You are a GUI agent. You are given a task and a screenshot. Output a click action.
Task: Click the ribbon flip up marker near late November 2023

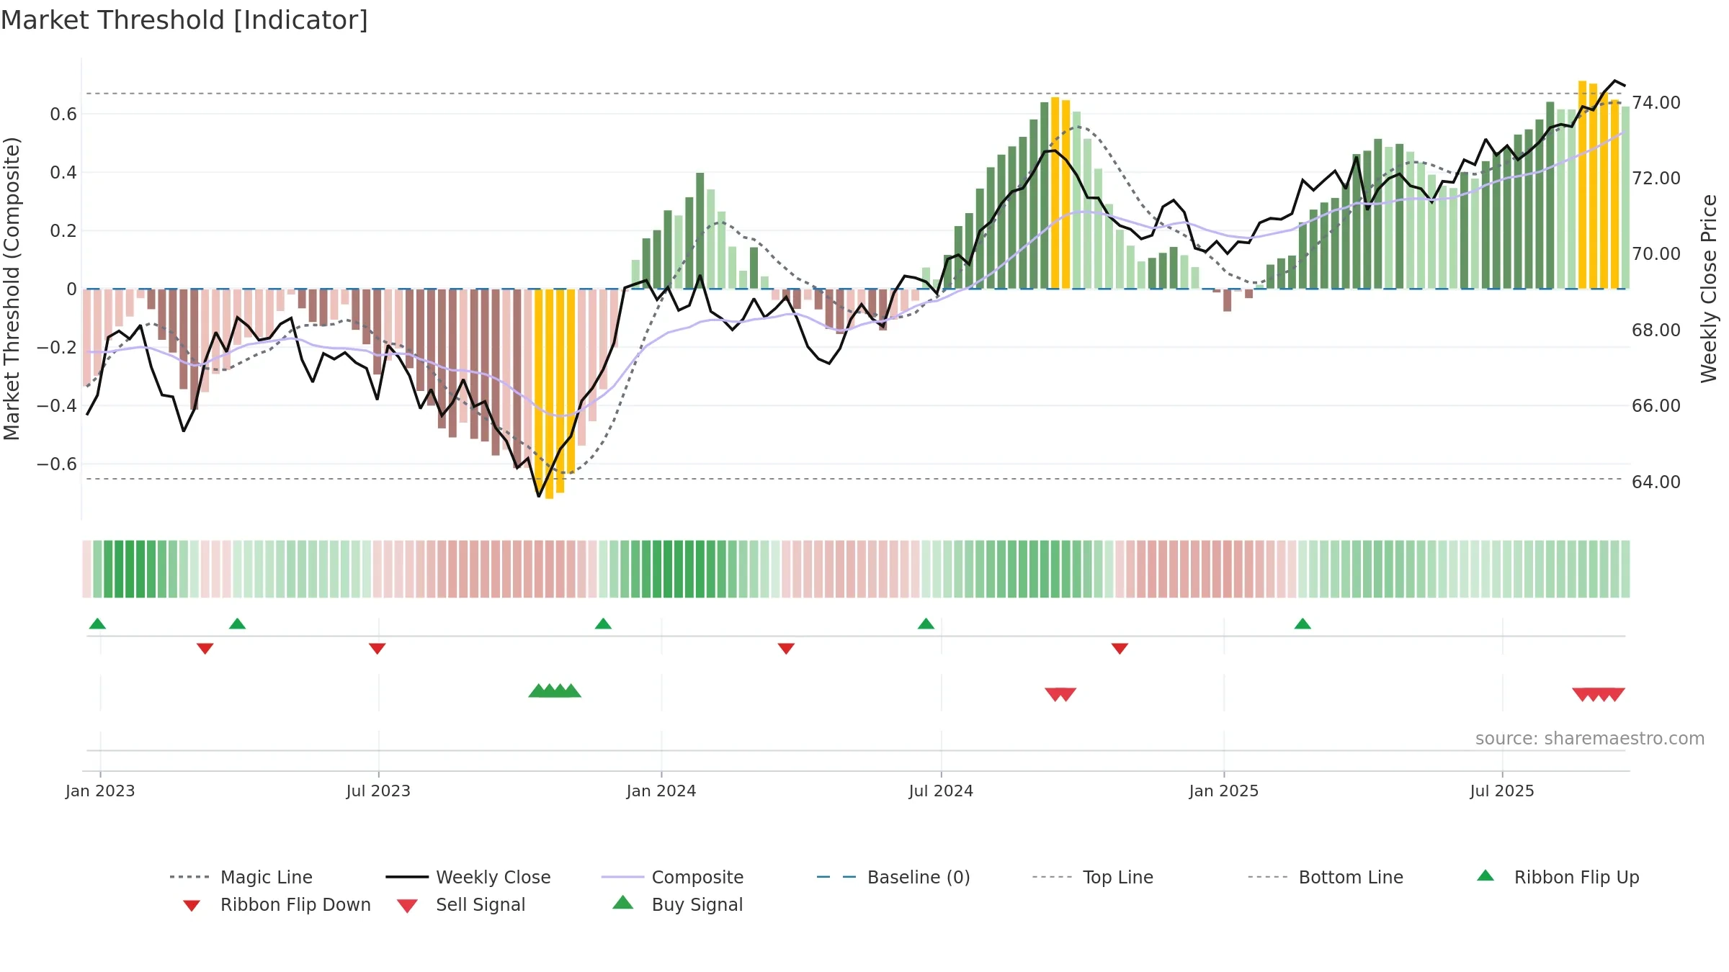point(603,624)
